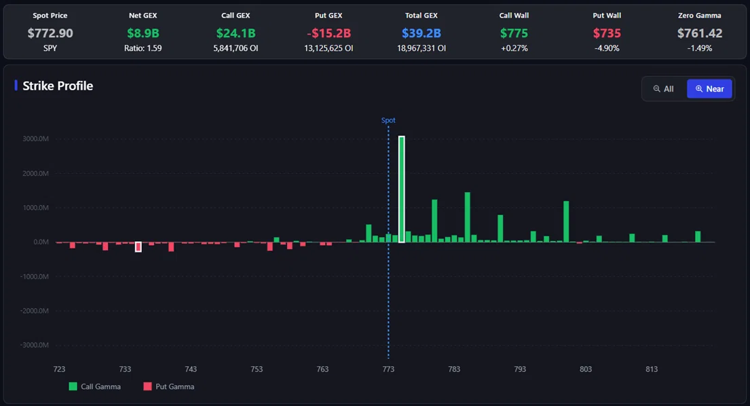
Task: Toggle Call Gamma series in legend
Action: [95, 386]
